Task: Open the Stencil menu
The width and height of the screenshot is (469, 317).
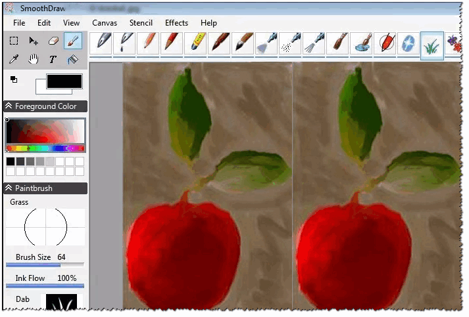Action: tap(141, 23)
